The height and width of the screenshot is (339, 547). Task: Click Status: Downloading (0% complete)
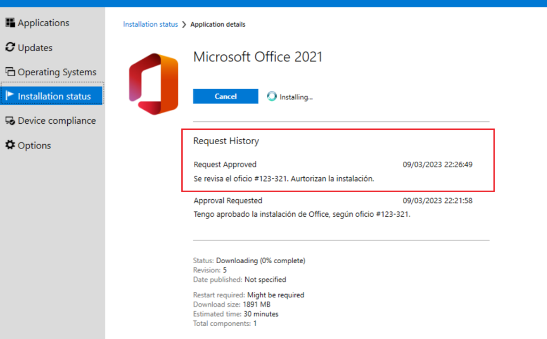[x=249, y=261]
